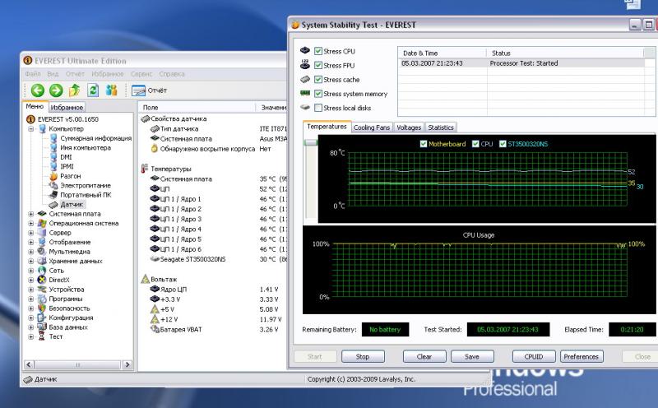Expand the Хранение данных tree node

[30, 261]
